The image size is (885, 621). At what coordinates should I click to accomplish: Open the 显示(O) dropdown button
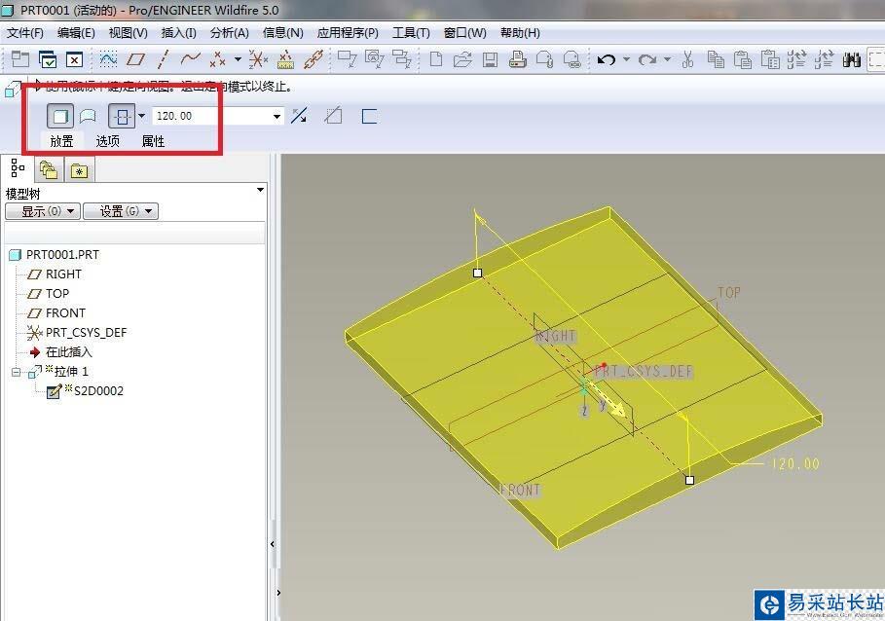click(43, 211)
